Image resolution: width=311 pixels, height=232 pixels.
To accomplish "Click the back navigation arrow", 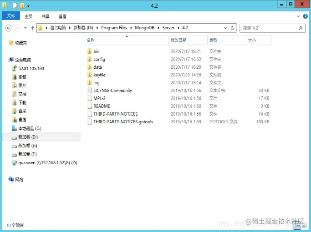I will tap(8, 28).
